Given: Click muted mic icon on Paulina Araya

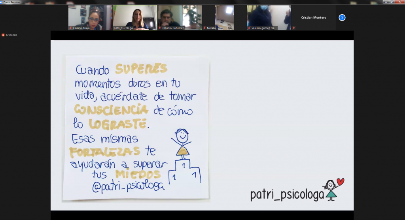Looking at the screenshot, I should pos(71,28).
